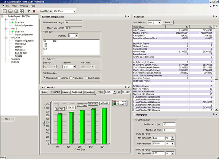Switch to the Frameloss results tab
The height and width of the screenshot is (159, 219).
[x=89, y=92]
